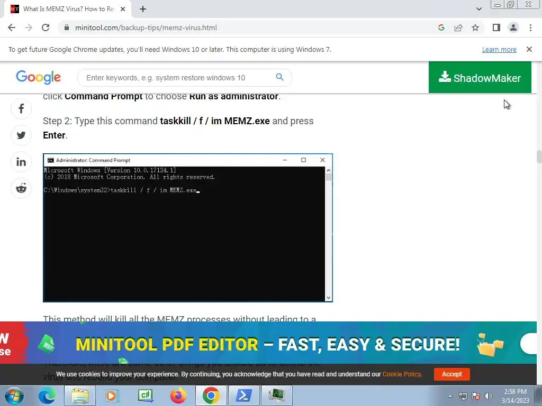Open a new tab with the plus button
The image size is (542, 406).
pyautogui.click(x=143, y=10)
